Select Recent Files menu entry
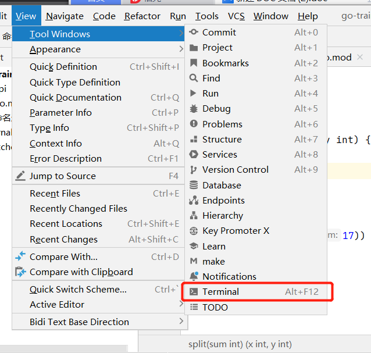This screenshot has height=353, width=371. tap(55, 193)
